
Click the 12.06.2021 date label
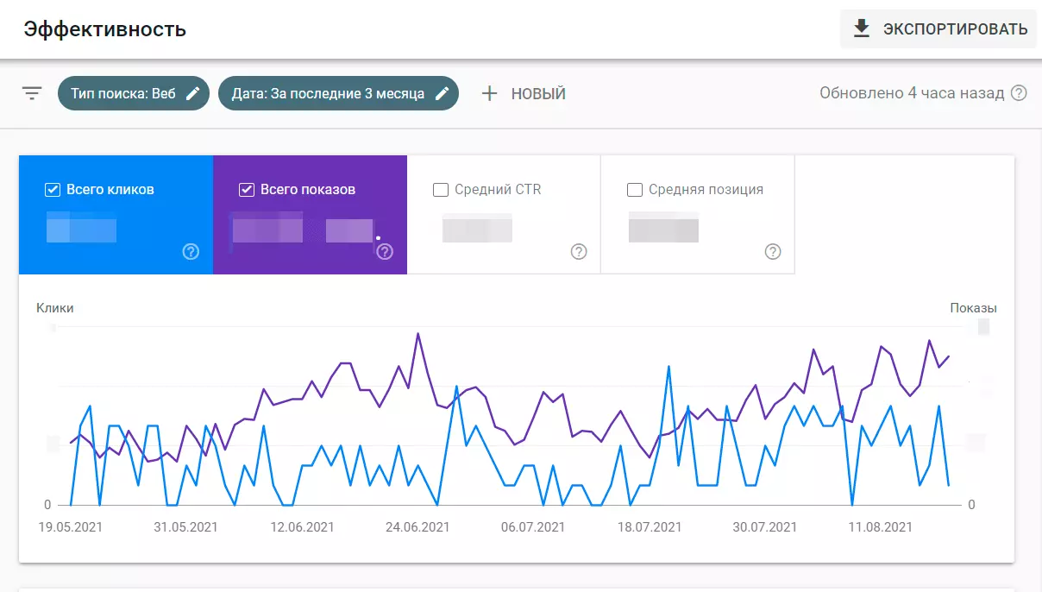tap(302, 526)
